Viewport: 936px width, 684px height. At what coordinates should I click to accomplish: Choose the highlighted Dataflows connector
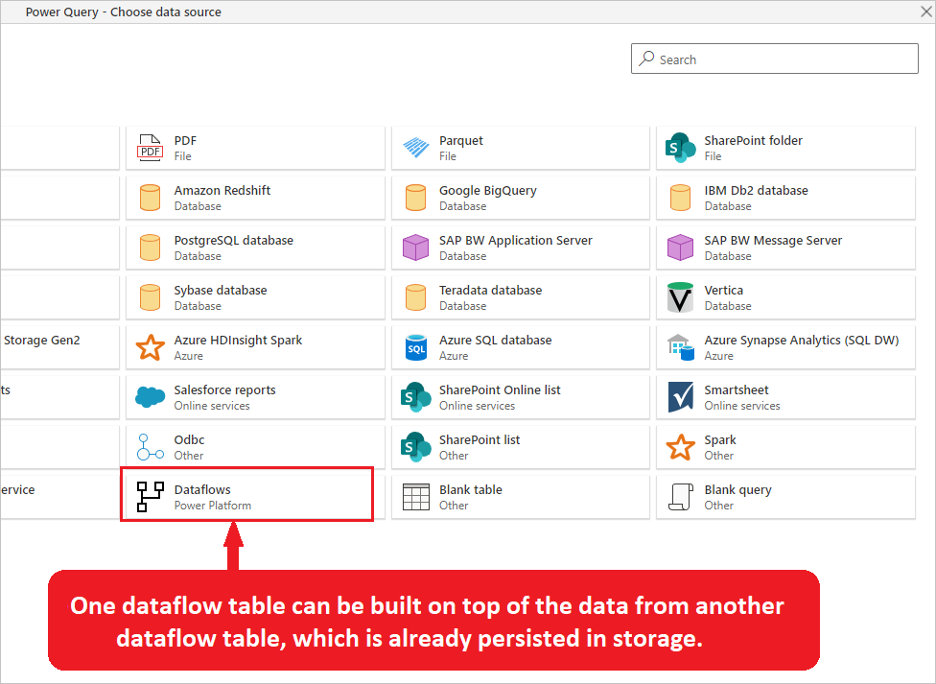point(246,495)
